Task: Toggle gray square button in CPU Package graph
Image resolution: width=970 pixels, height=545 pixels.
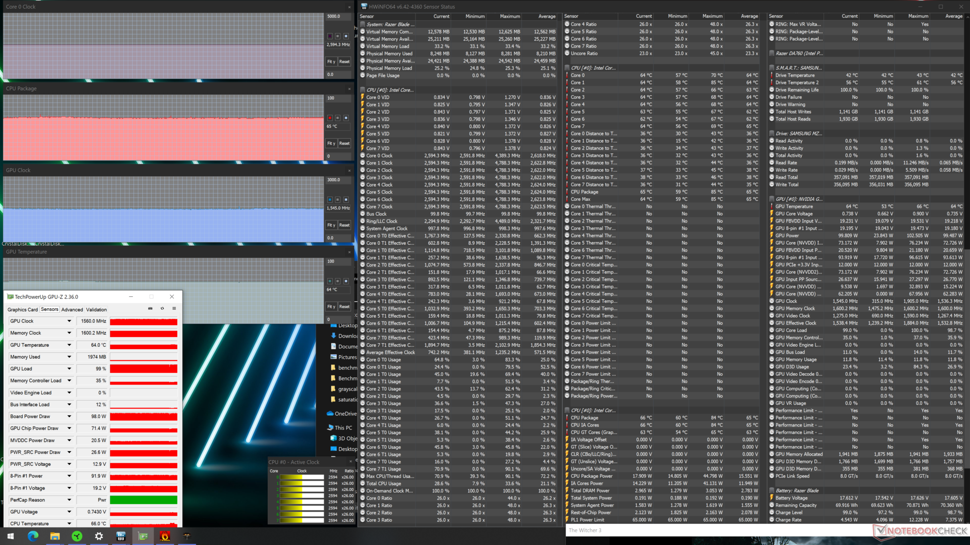Action: point(338,118)
